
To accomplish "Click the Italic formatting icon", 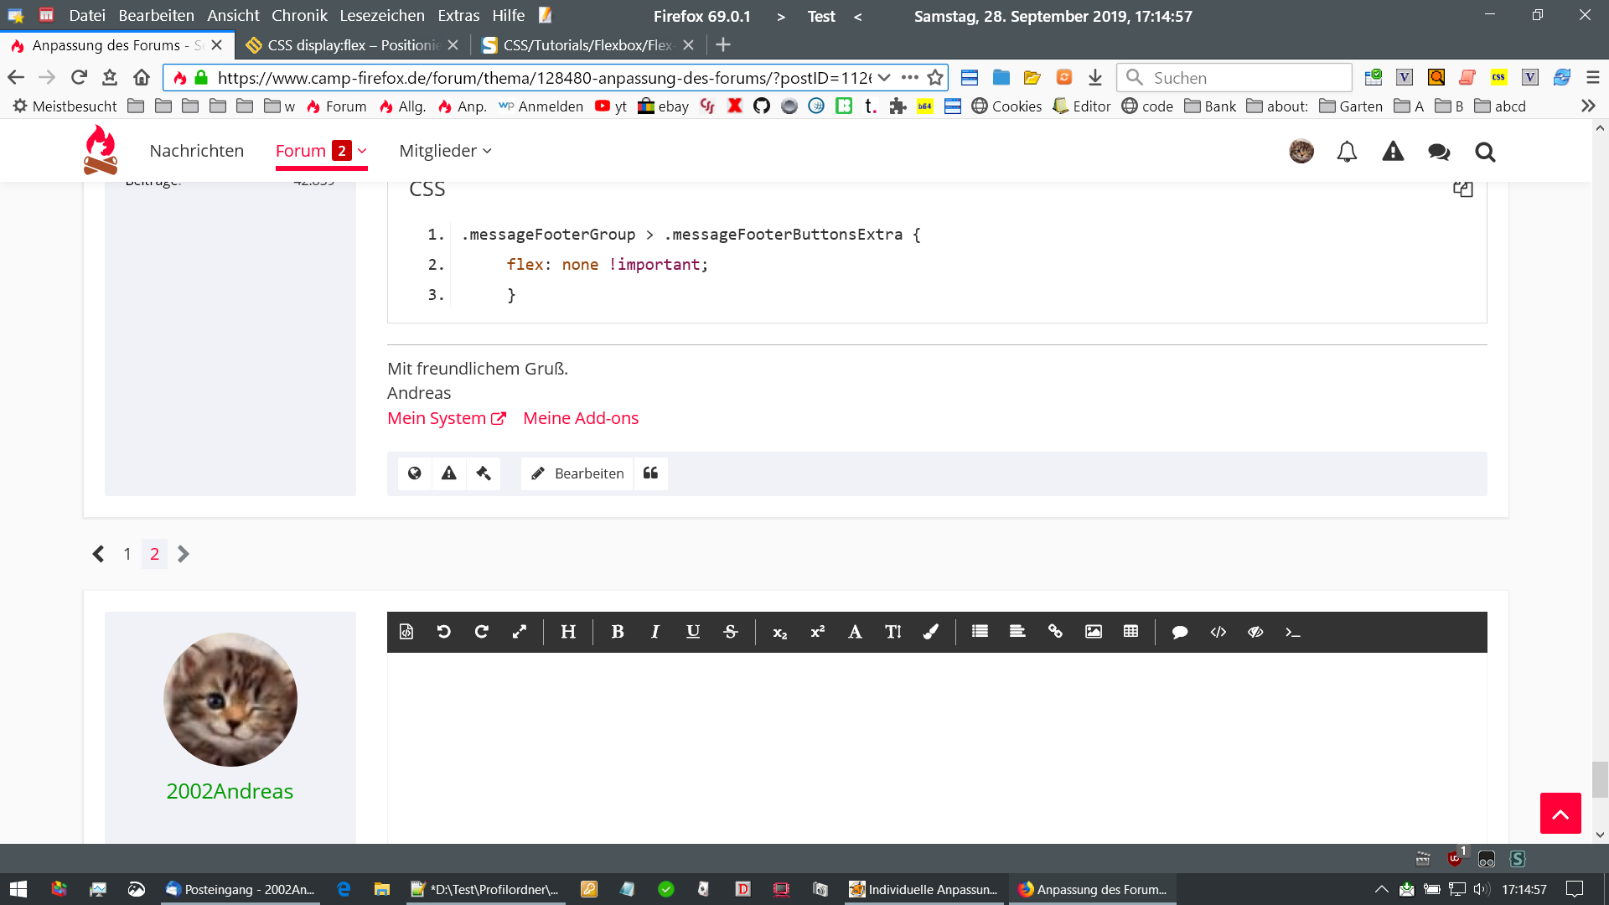I will click(x=654, y=632).
